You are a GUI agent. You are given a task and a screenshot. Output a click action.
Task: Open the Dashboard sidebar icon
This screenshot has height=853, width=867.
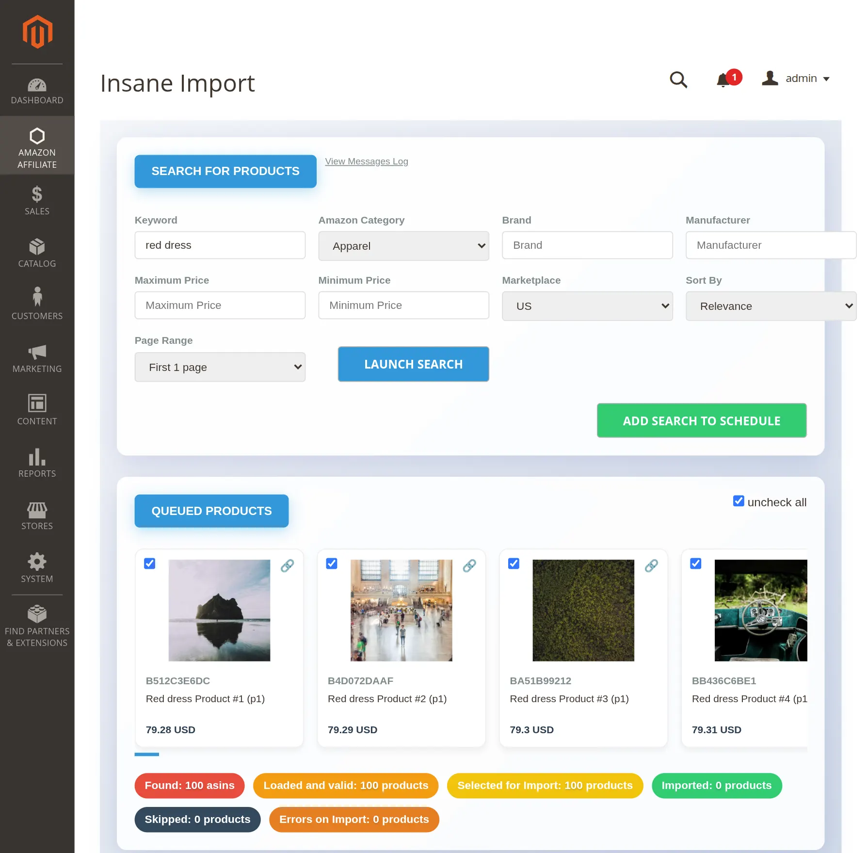point(37,85)
